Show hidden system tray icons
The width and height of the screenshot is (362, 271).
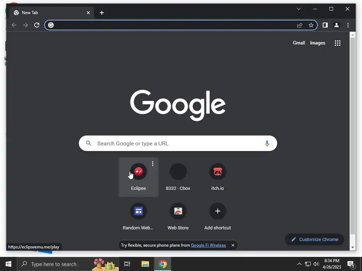tap(299, 264)
